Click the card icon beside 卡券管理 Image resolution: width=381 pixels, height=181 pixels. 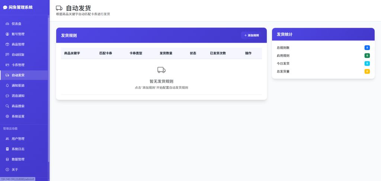tap(7, 65)
